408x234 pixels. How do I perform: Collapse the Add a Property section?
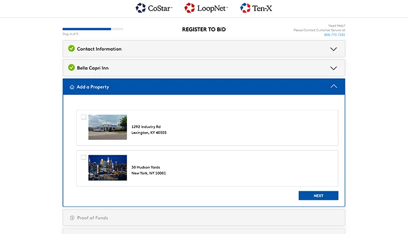click(333, 86)
